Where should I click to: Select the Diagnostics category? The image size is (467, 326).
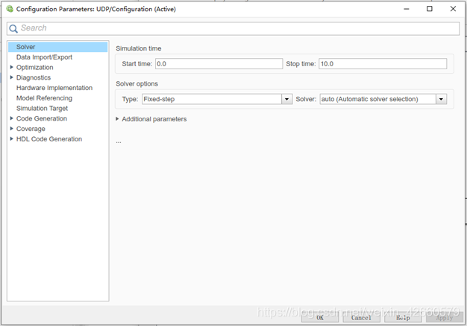click(x=34, y=77)
